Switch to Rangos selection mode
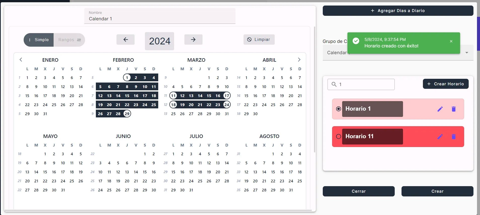The width and height of the screenshot is (480, 215). (69, 40)
